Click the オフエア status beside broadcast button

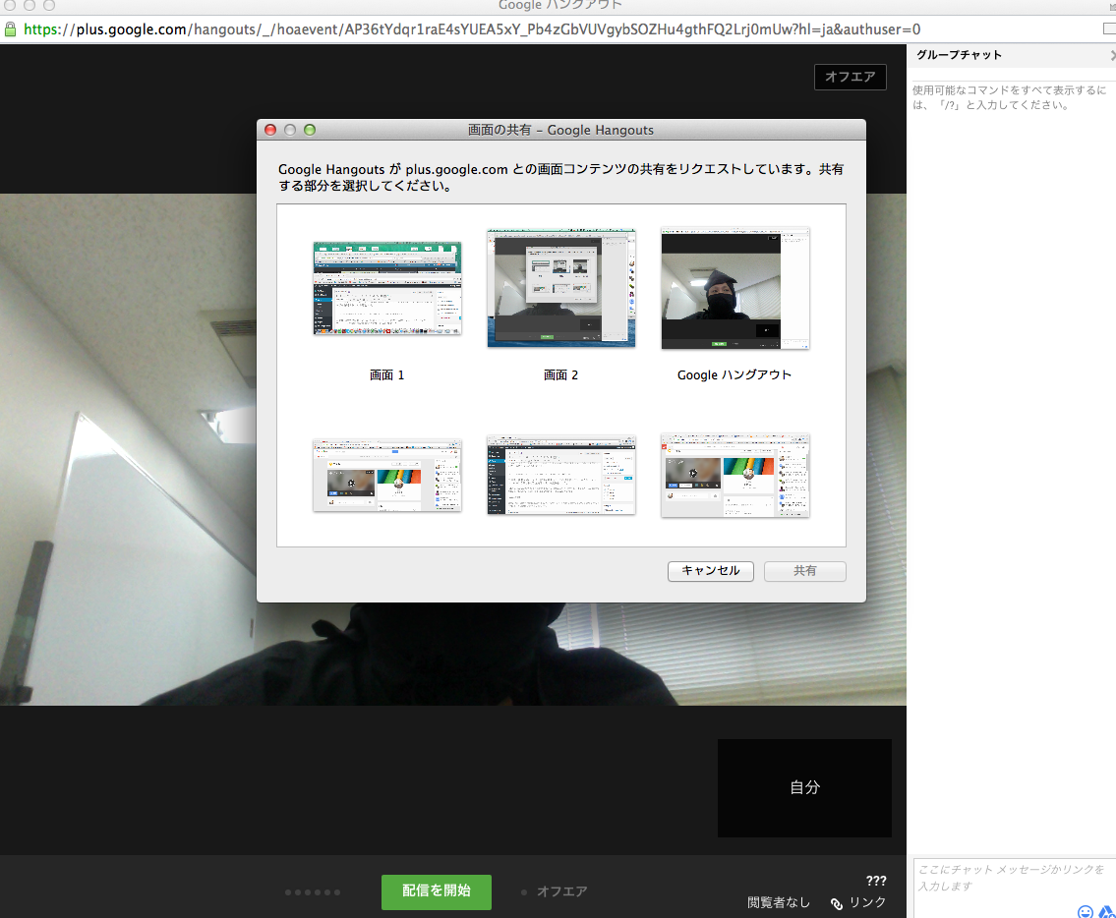(556, 891)
